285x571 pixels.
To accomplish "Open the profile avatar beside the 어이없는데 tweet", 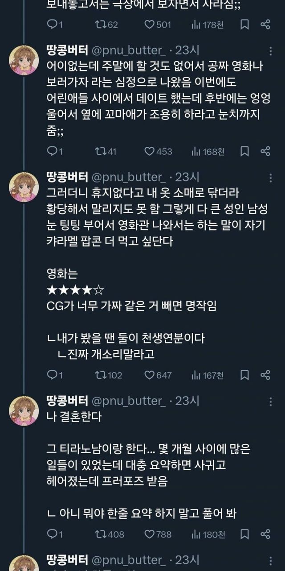I will tap(24, 61).
